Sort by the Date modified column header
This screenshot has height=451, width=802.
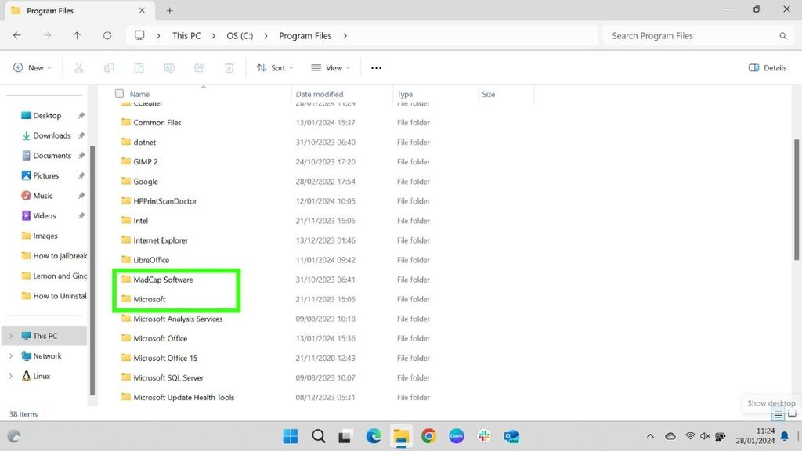320,94
